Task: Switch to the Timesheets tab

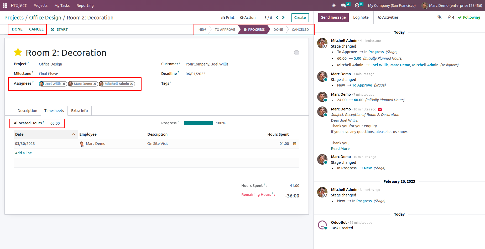Action: click(54, 111)
